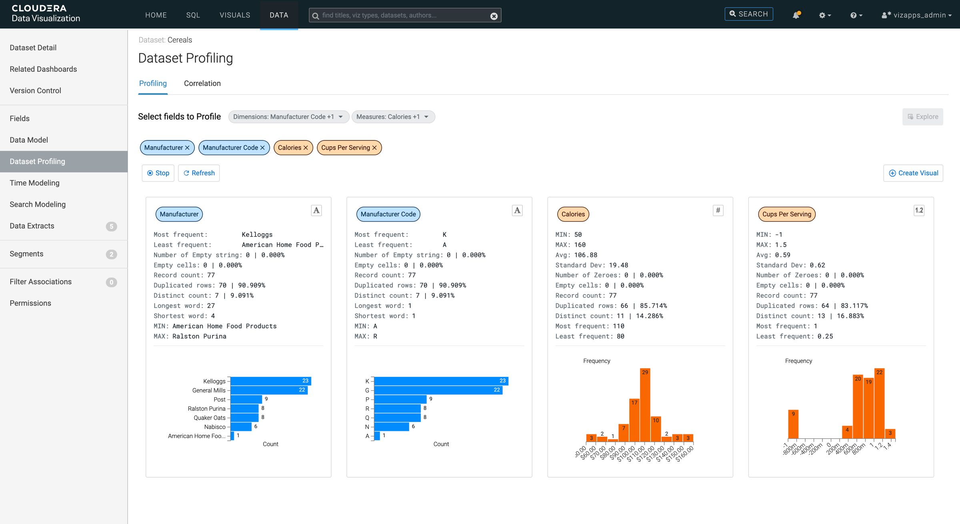Remove the Cups Per Serving chip
960x524 pixels.
click(375, 148)
